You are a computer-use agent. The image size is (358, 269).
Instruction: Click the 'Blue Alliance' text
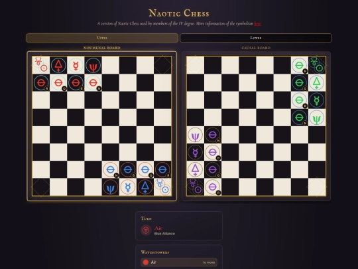(164, 234)
